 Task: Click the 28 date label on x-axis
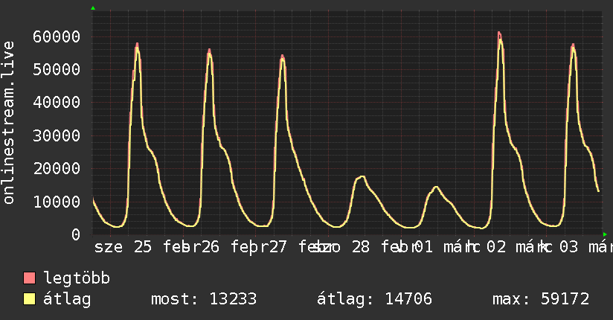tap(360, 247)
